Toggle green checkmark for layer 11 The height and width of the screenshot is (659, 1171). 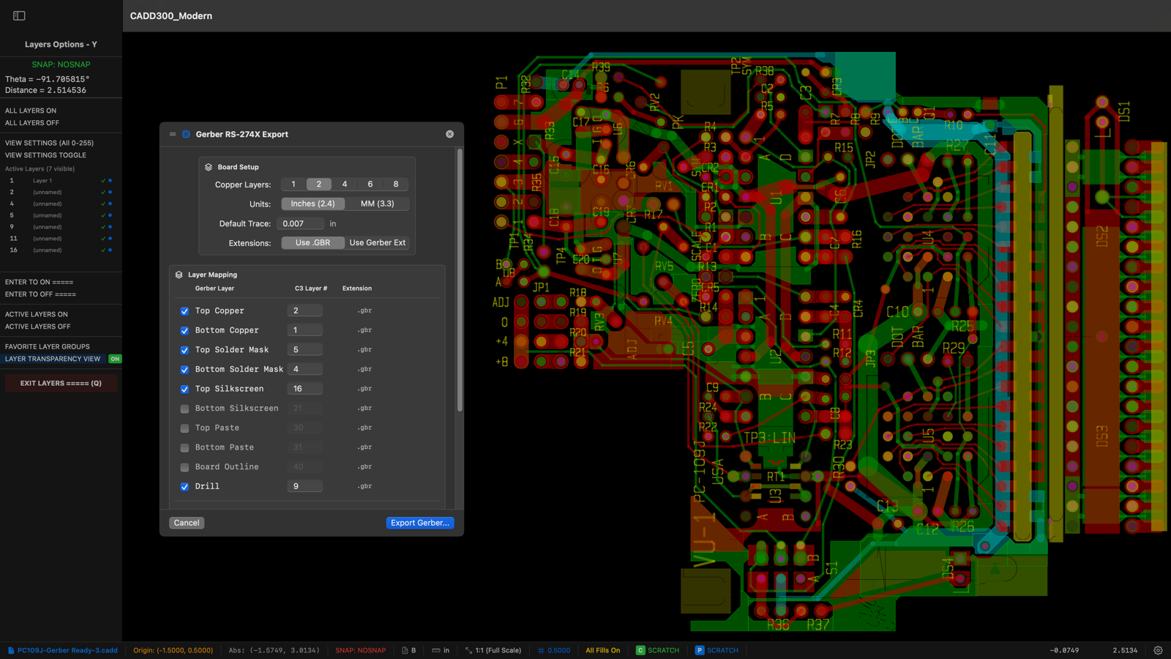[103, 239]
